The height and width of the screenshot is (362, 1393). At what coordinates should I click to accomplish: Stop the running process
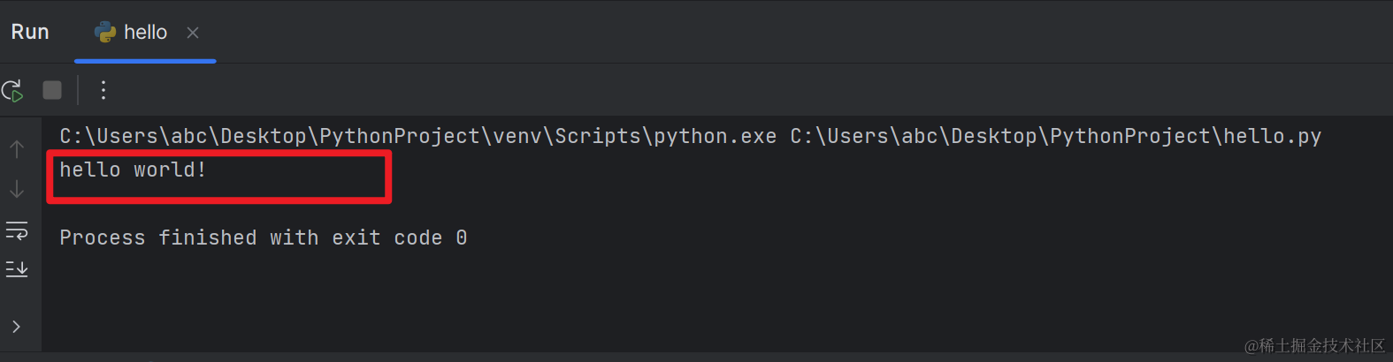(52, 90)
